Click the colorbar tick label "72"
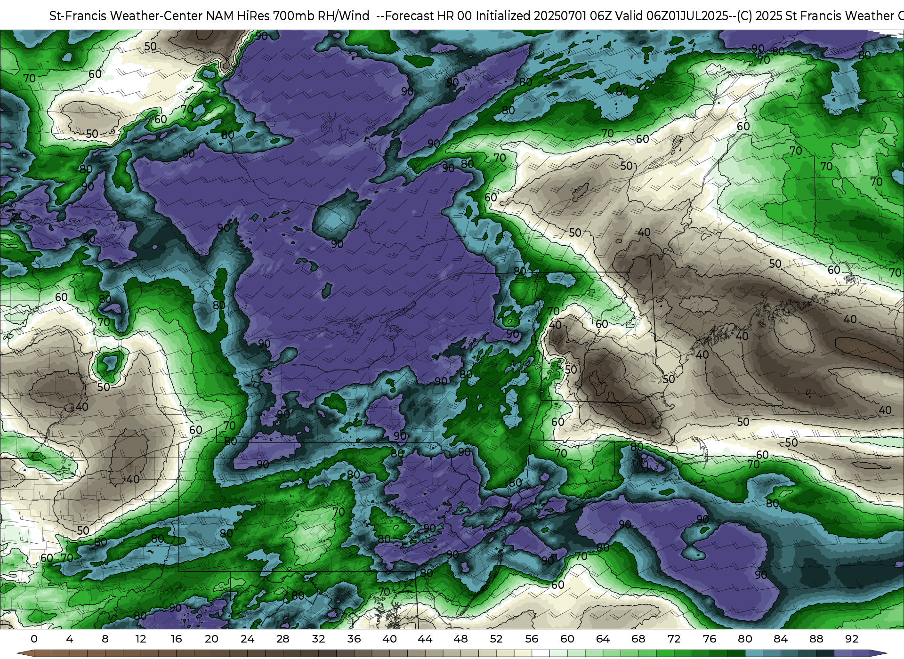Viewport: 904px width, 659px height. click(674, 639)
